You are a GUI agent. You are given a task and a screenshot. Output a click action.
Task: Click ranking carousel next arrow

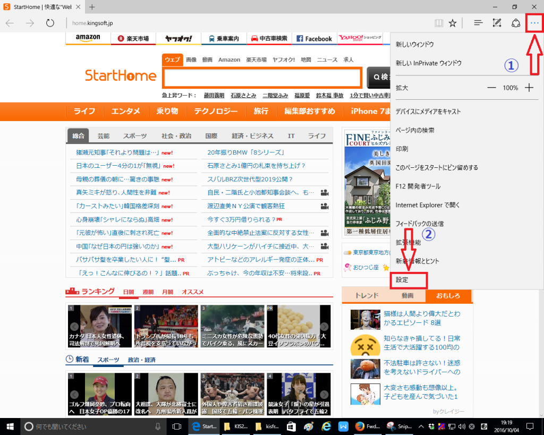pos(324,327)
